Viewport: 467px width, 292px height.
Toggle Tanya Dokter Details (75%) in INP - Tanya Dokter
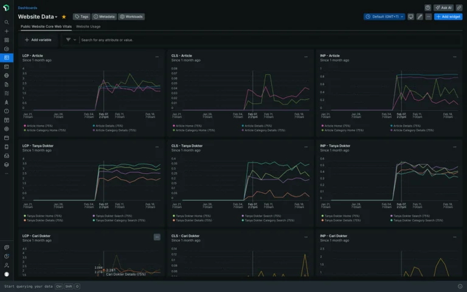(x=341, y=220)
